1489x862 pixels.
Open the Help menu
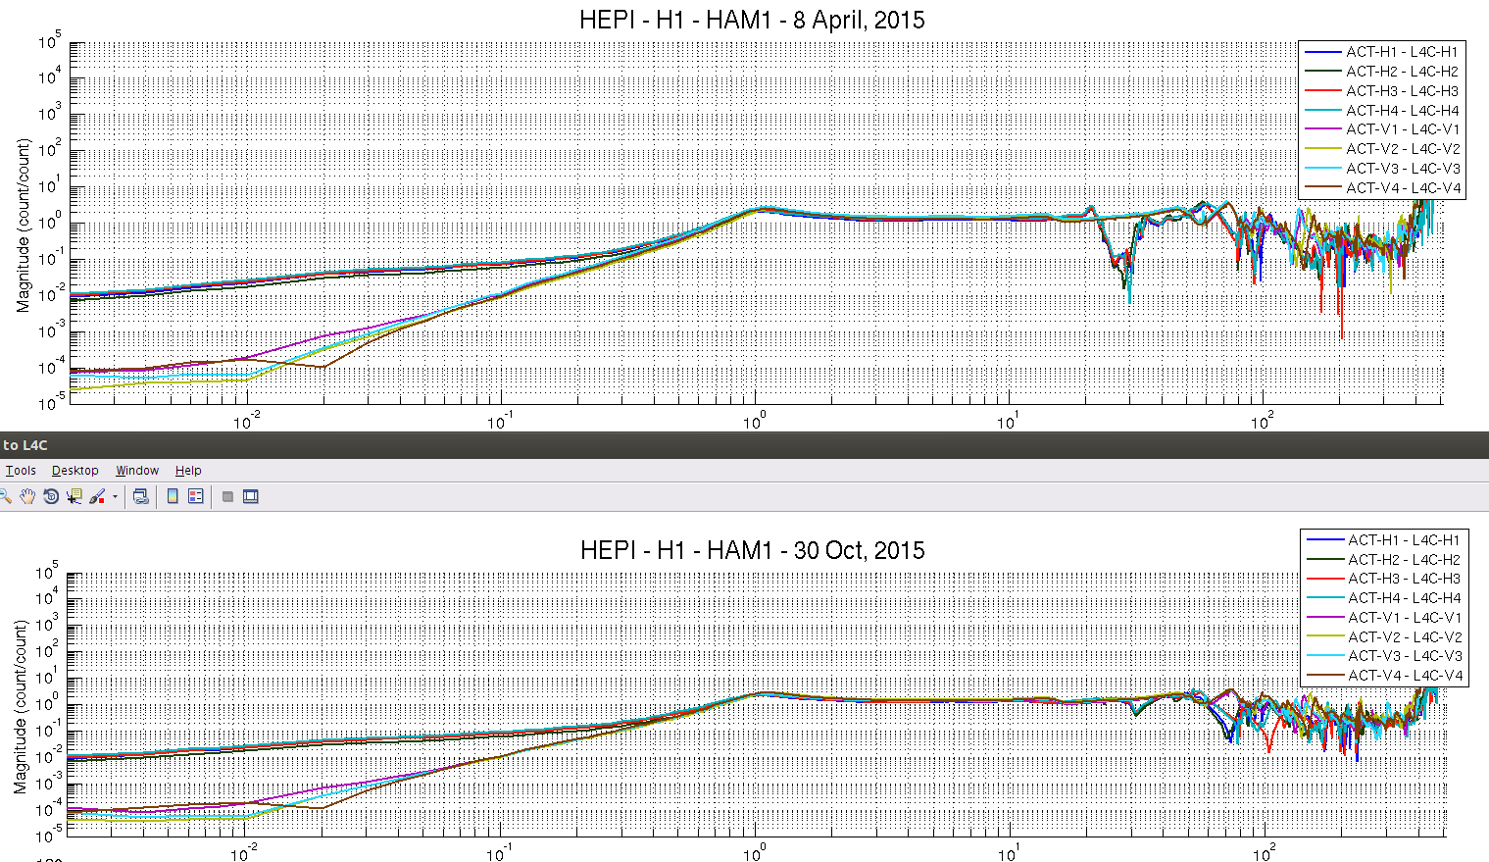(188, 471)
